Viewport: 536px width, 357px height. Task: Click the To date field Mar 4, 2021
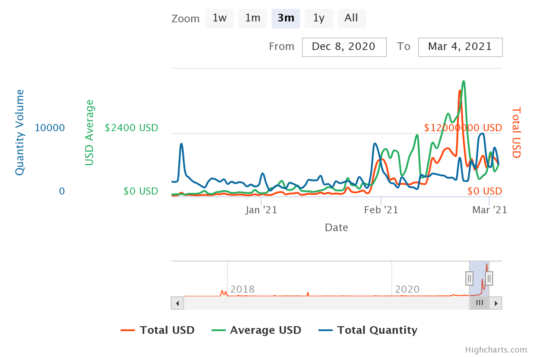tap(460, 47)
